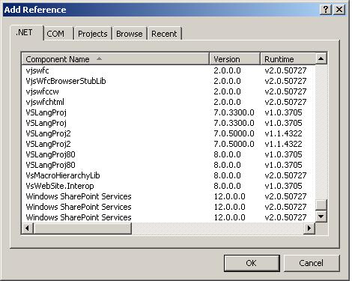Close the Add Reference dialog
This screenshot has width=352, height=281.
click(339, 10)
